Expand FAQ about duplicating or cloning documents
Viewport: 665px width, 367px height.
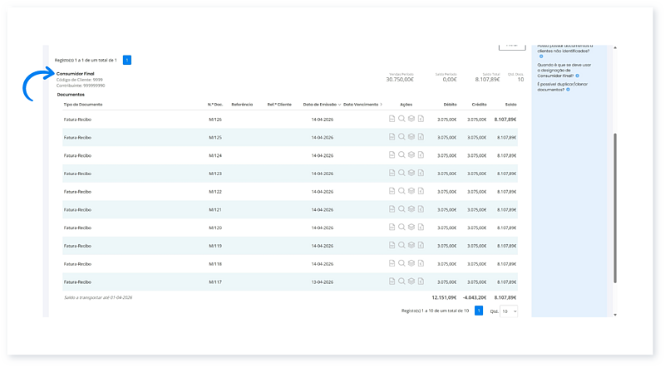click(x=567, y=89)
